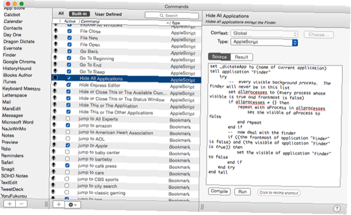
Task: Sort by the Type column header
Action: click(176, 23)
